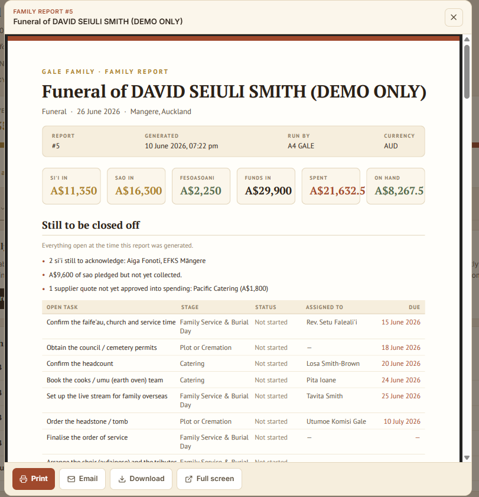Click due date 10 July 2026

[402, 421]
